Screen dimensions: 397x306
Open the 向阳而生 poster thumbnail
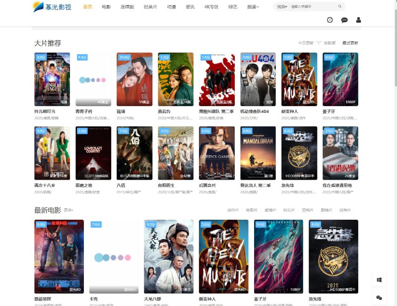tap(176, 153)
